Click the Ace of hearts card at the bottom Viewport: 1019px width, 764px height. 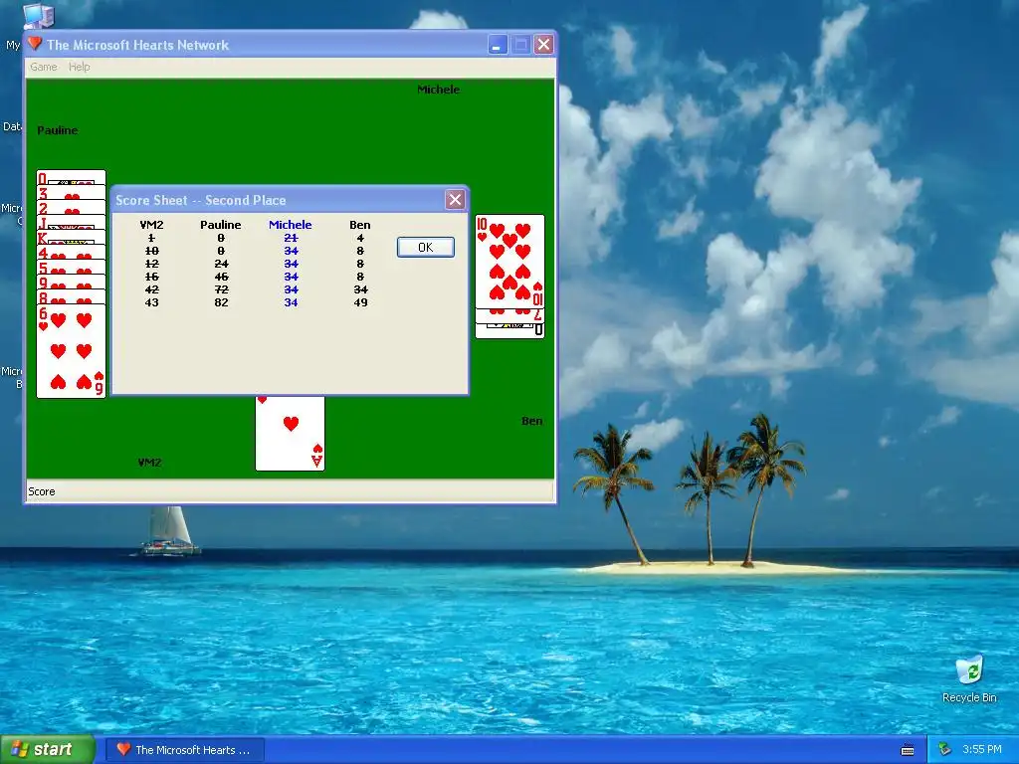pos(290,434)
